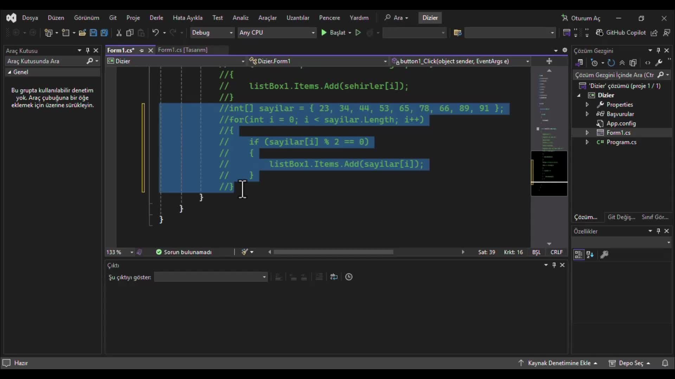Click the Cut scissors icon
675x379 pixels.
point(119,33)
